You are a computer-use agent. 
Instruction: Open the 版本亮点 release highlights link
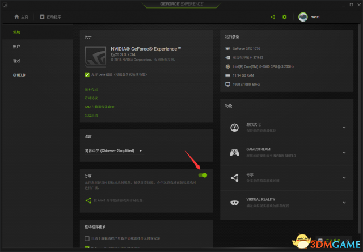click(x=91, y=90)
